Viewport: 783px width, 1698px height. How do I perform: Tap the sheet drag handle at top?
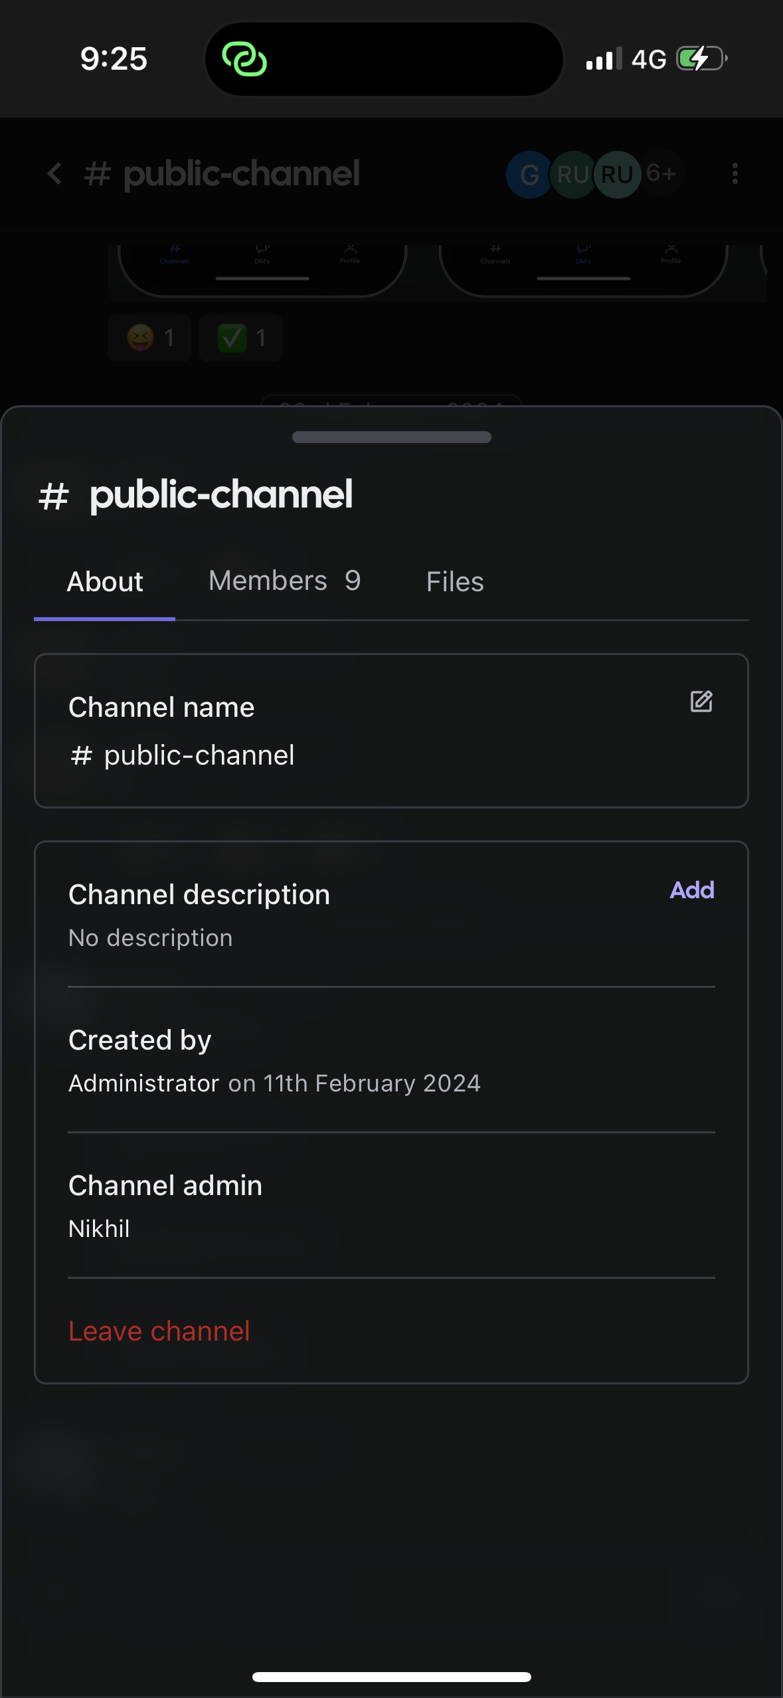(391, 437)
